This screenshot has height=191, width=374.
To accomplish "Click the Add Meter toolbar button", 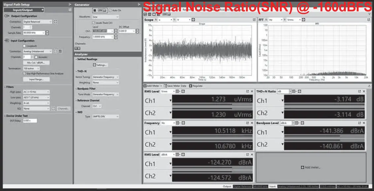I will click(x=153, y=86).
